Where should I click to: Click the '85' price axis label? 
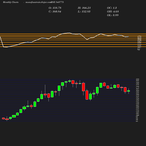pyautogui.click(x=137, y=121)
